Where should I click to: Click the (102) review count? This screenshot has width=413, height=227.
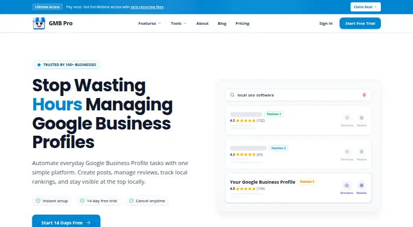pyautogui.click(x=261, y=121)
